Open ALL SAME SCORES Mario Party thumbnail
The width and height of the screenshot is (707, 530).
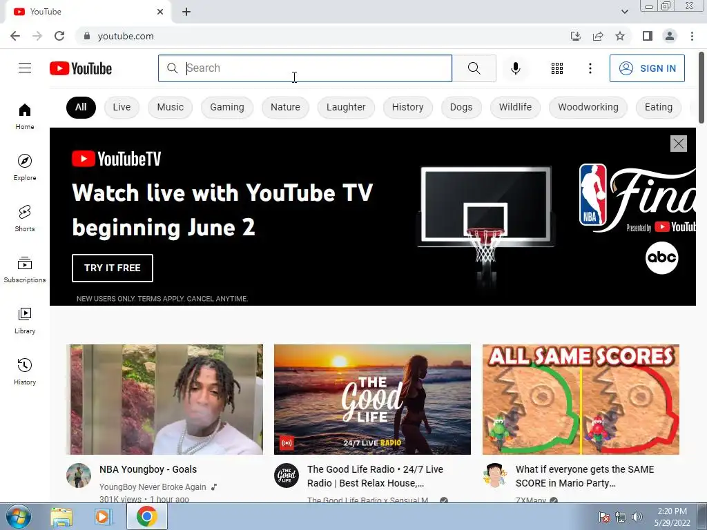(x=581, y=400)
